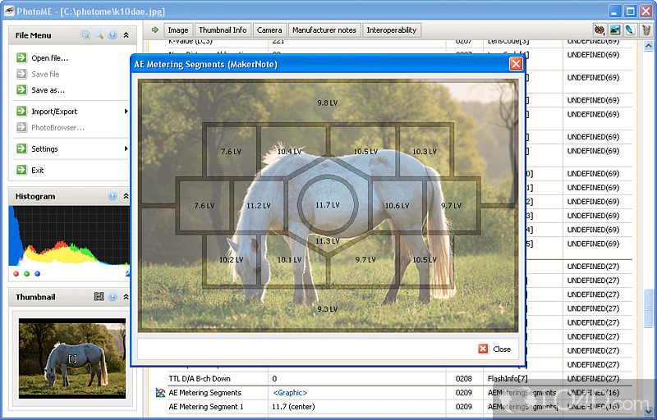Click the landscape picture toolbar icon
657x420 pixels.
coord(615,30)
